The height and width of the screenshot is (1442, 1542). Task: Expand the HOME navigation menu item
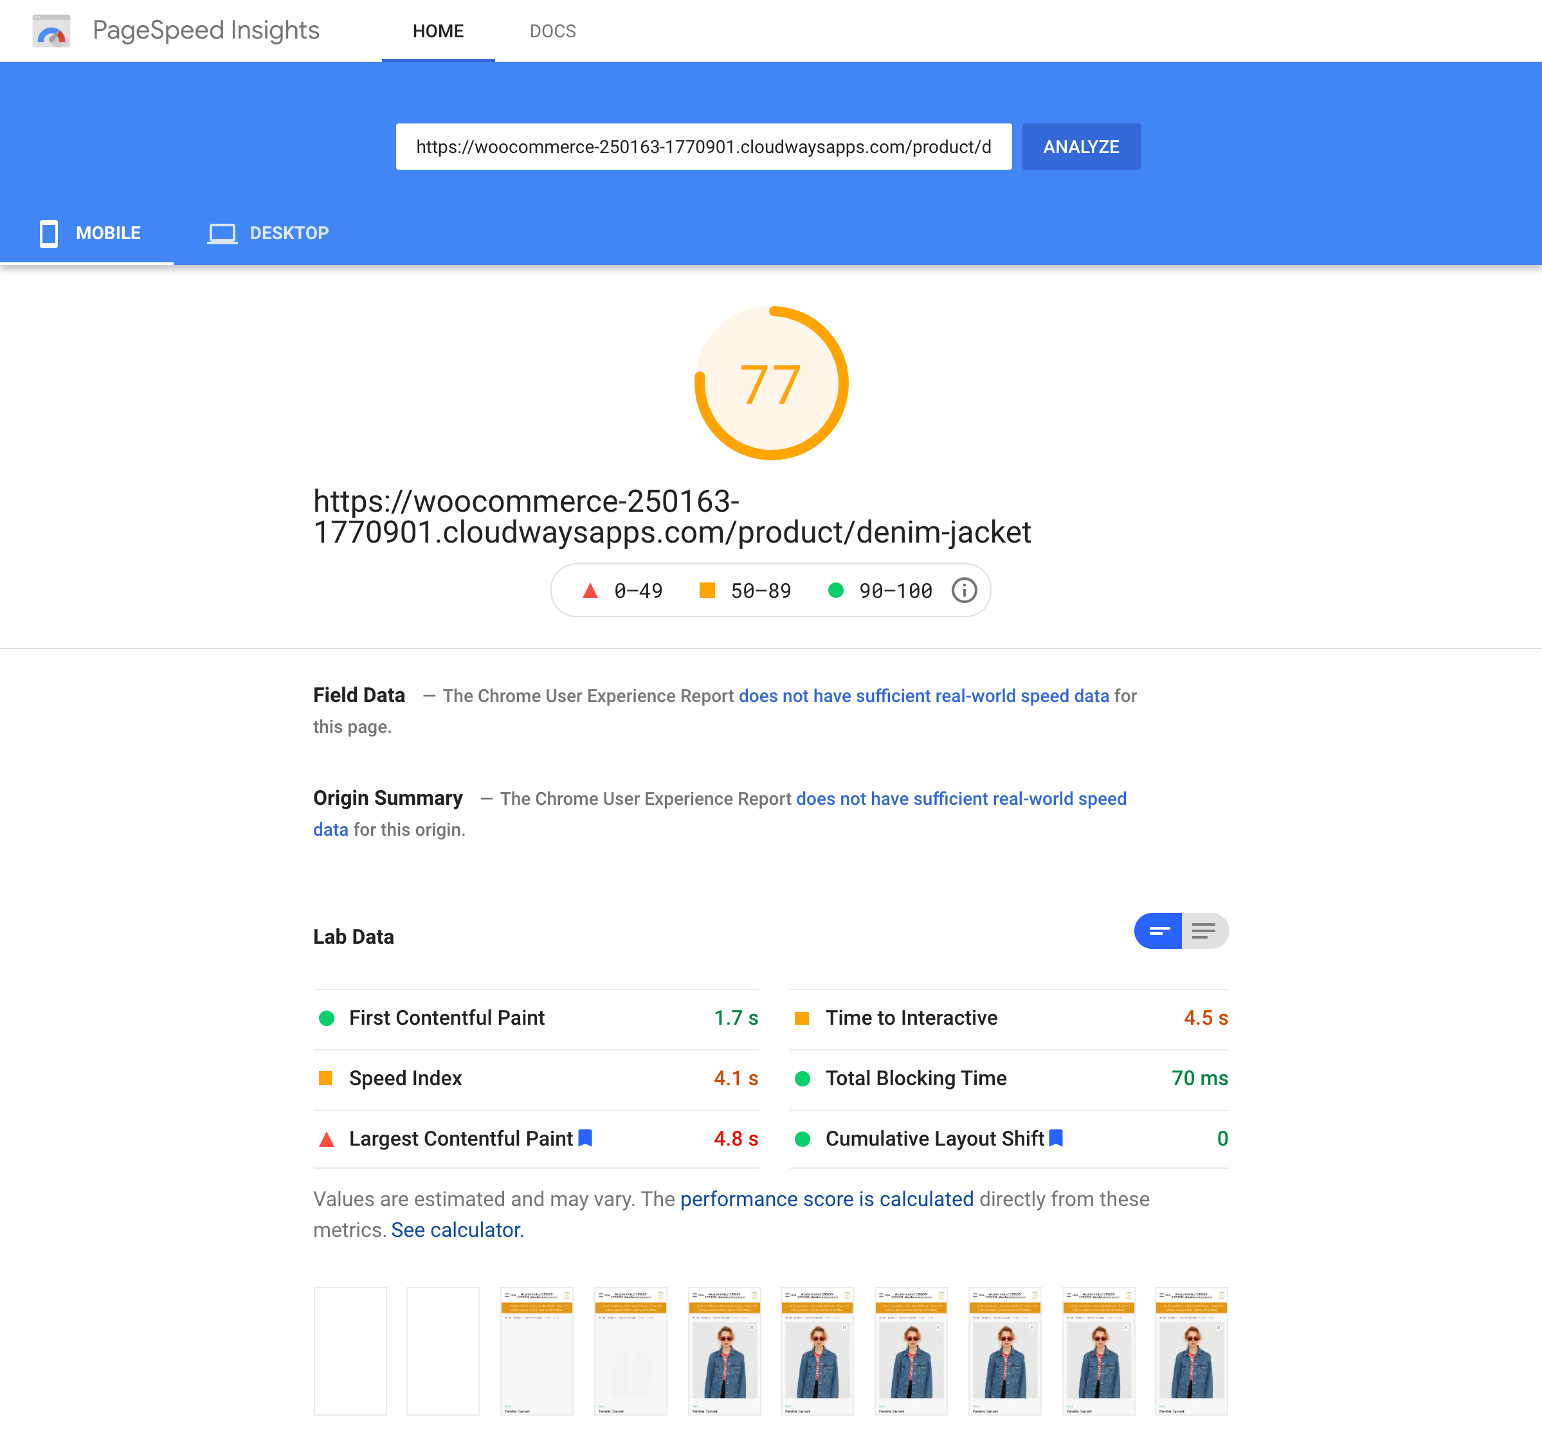[437, 30]
